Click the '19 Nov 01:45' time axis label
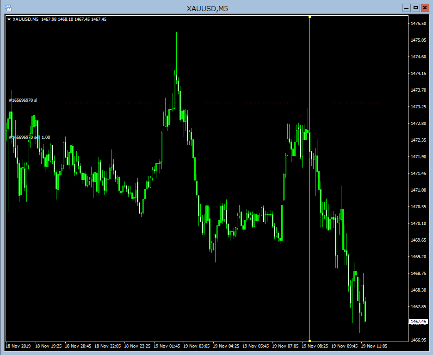433x355 pixels. (x=167, y=346)
